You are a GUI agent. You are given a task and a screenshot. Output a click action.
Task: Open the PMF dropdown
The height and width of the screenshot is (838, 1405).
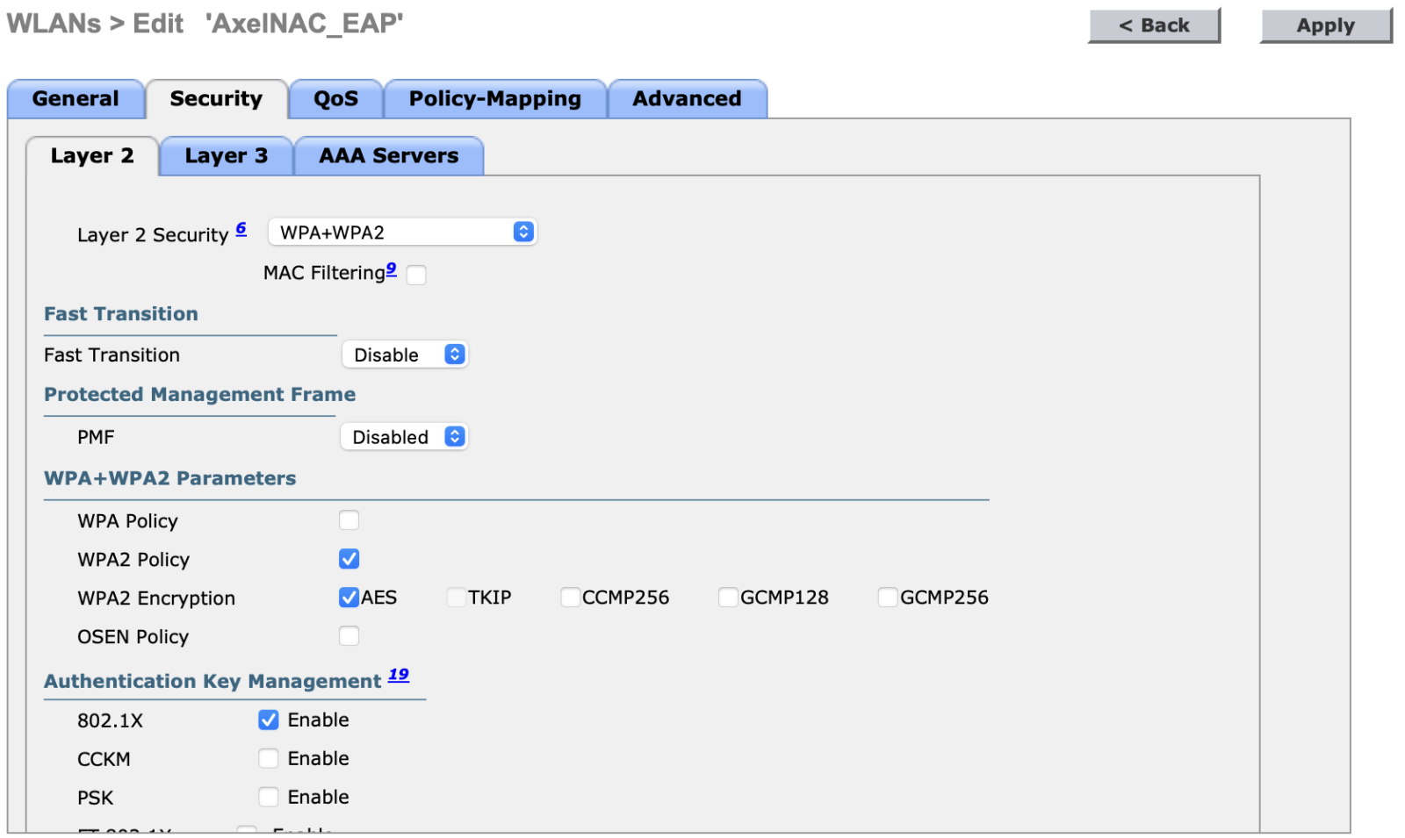click(404, 437)
